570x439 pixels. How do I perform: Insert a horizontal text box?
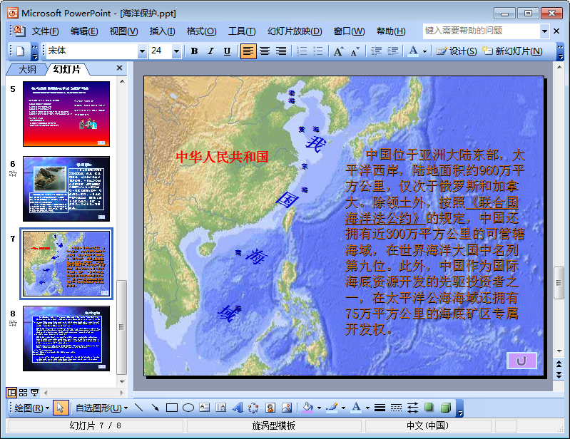tap(204, 408)
